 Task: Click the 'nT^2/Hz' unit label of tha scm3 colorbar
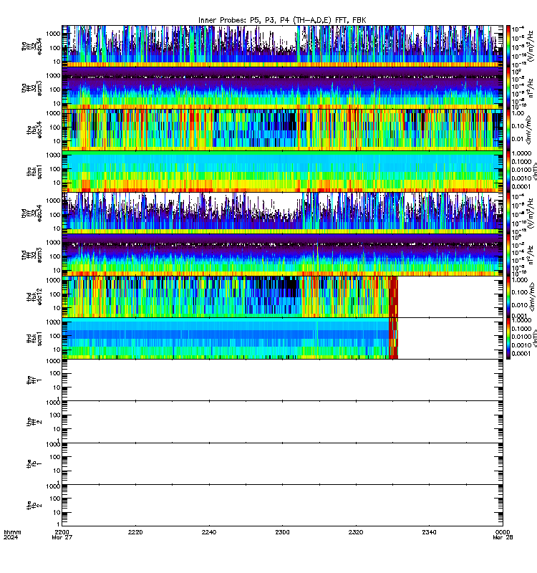point(531,88)
